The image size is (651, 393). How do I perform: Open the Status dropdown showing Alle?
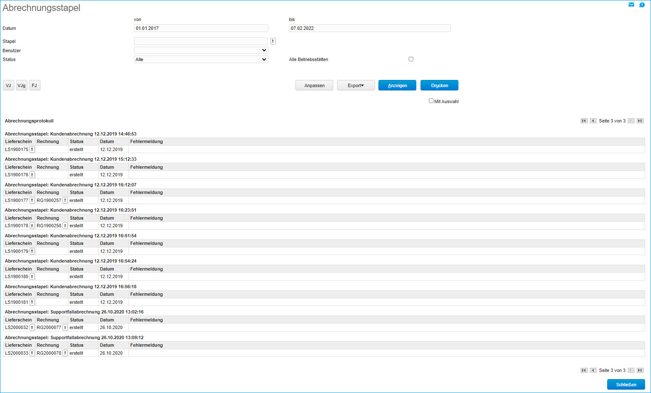[201, 59]
